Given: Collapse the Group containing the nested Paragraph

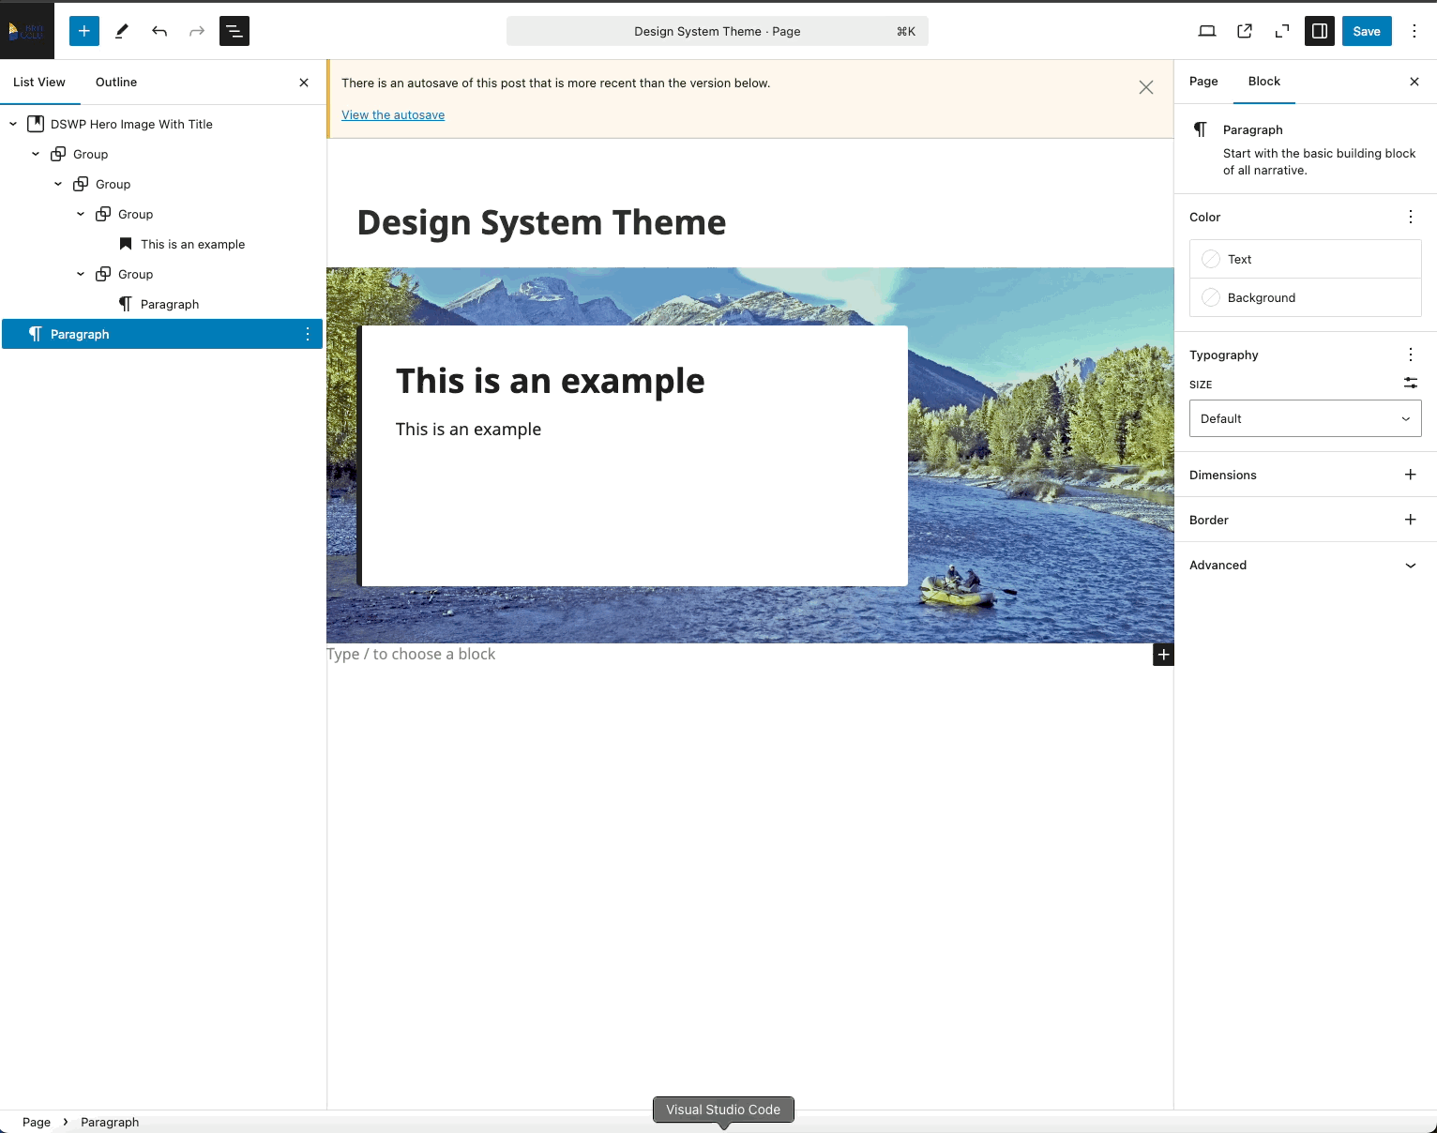Looking at the screenshot, I should point(81,274).
